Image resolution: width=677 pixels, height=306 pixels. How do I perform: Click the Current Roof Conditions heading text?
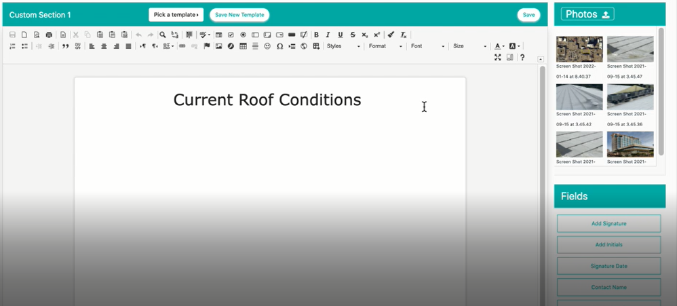267,100
